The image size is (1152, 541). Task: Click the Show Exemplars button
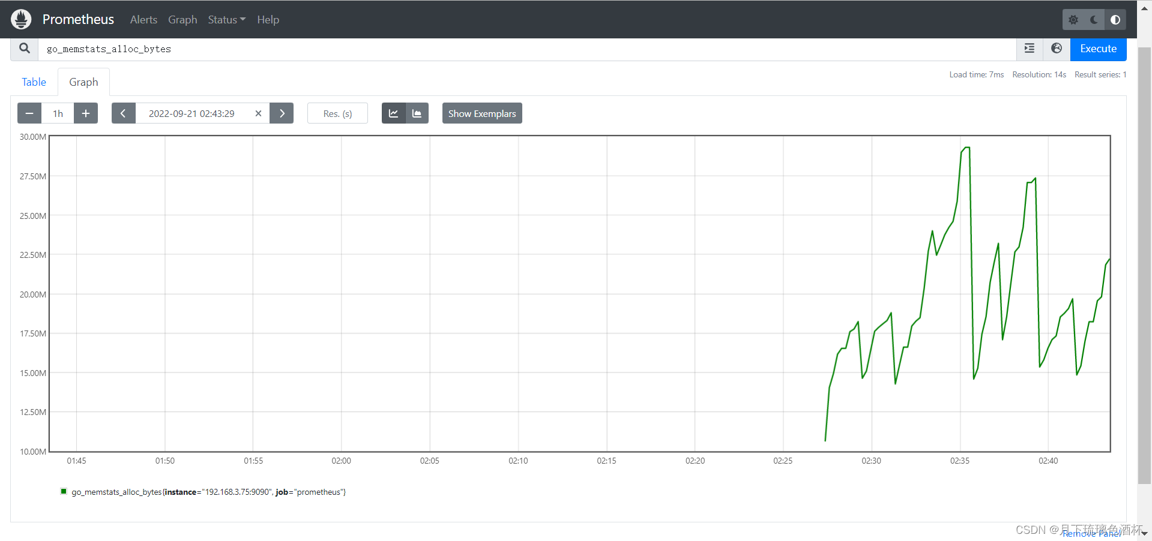click(482, 113)
